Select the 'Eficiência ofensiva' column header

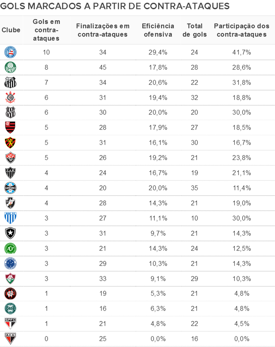pyautogui.click(x=158, y=30)
